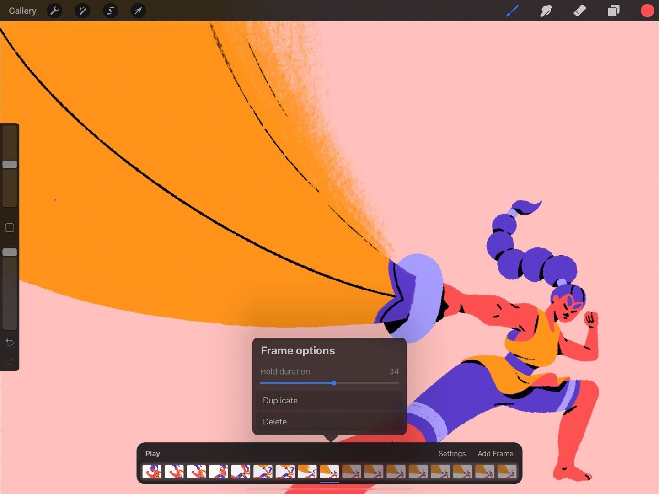Select the Selections tool
The width and height of the screenshot is (659, 494).
[110, 11]
